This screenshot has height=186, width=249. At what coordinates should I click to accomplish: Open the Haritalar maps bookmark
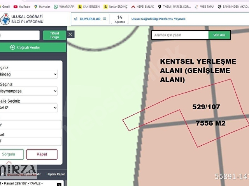[42, 7]
